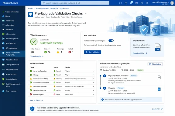Expand the Custom objects row
The height and width of the screenshot is (116, 175).
pyautogui.click(x=93, y=95)
